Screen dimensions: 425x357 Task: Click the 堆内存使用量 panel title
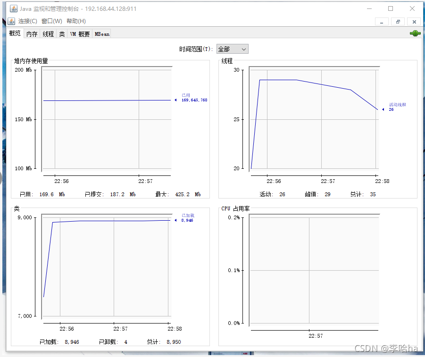click(x=31, y=61)
